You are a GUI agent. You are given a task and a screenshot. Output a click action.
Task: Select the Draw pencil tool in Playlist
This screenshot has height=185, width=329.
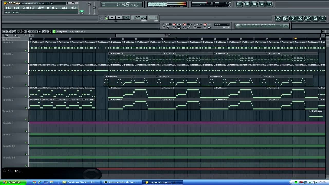pyautogui.click(x=14, y=31)
